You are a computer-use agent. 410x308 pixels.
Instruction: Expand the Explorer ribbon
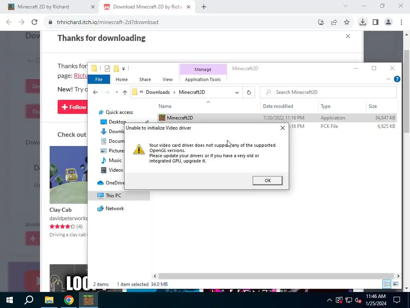[x=388, y=79]
